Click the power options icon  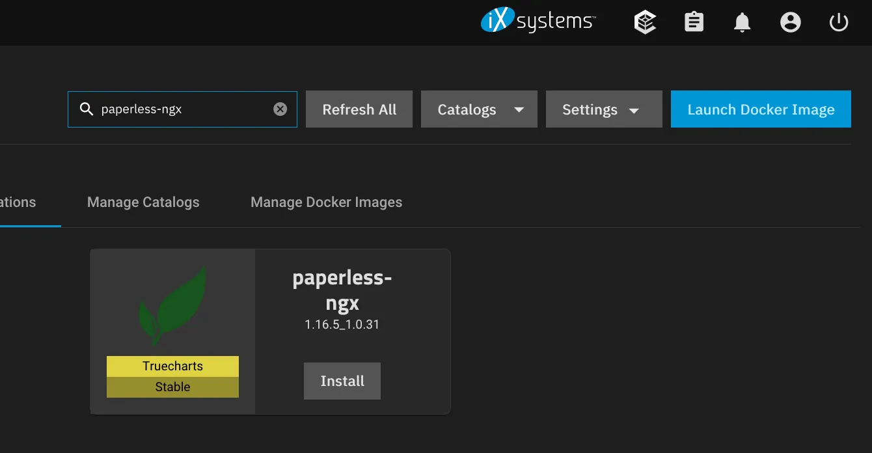click(x=839, y=21)
